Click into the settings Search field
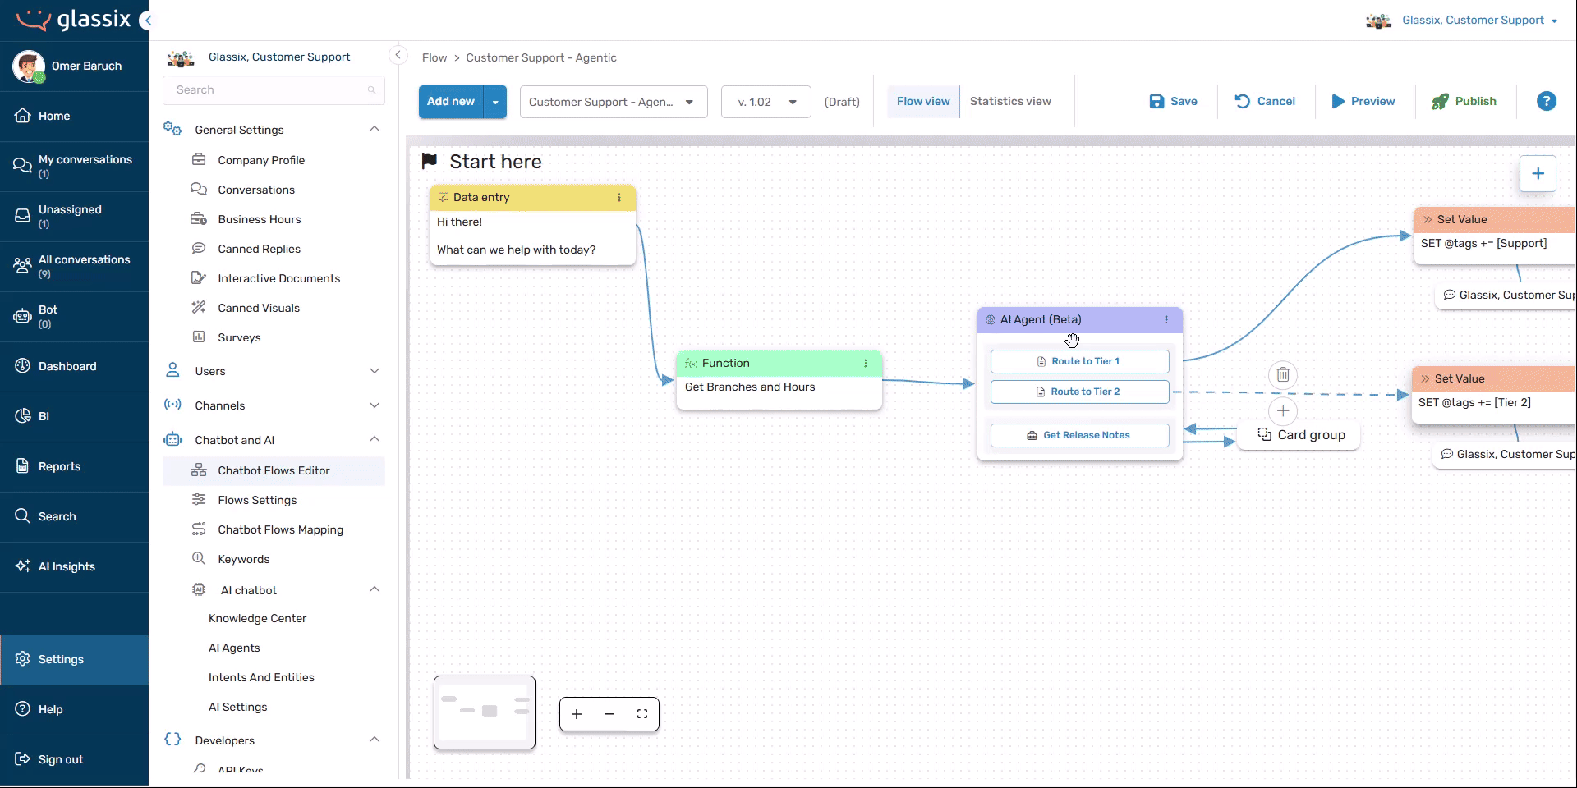Image resolution: width=1577 pixels, height=788 pixels. pos(274,90)
